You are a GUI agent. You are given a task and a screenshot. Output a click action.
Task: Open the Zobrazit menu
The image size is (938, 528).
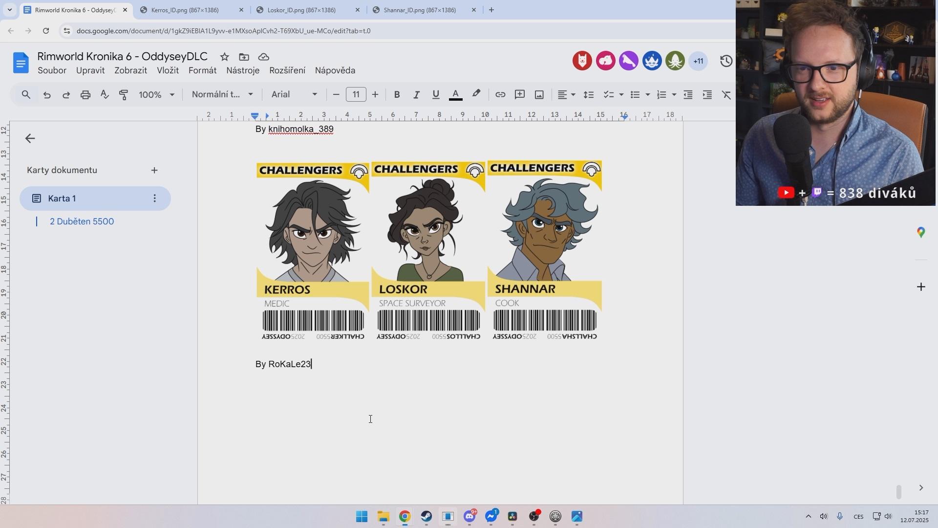click(x=130, y=70)
